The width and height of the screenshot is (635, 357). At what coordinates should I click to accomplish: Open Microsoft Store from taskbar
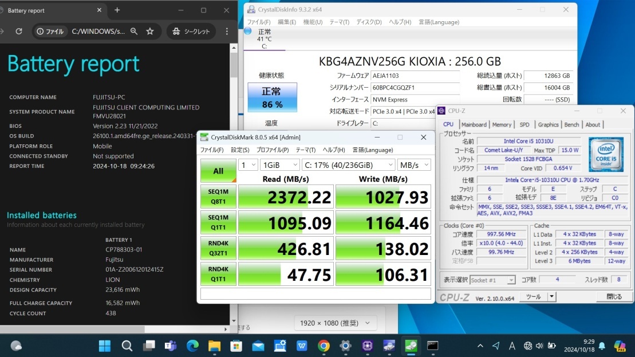(x=236, y=346)
